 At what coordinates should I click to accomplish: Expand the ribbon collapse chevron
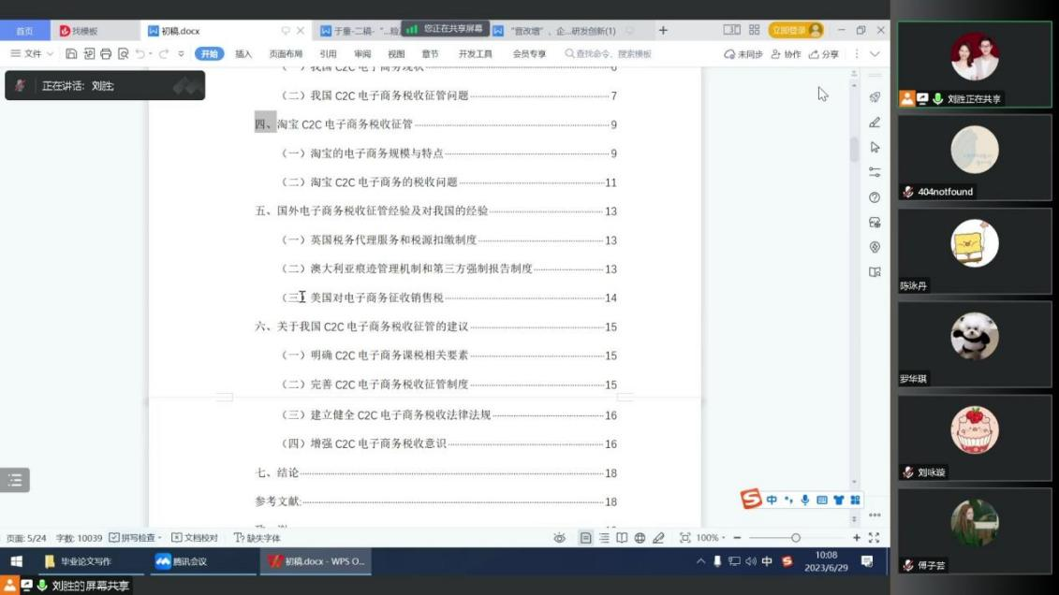click(x=875, y=54)
